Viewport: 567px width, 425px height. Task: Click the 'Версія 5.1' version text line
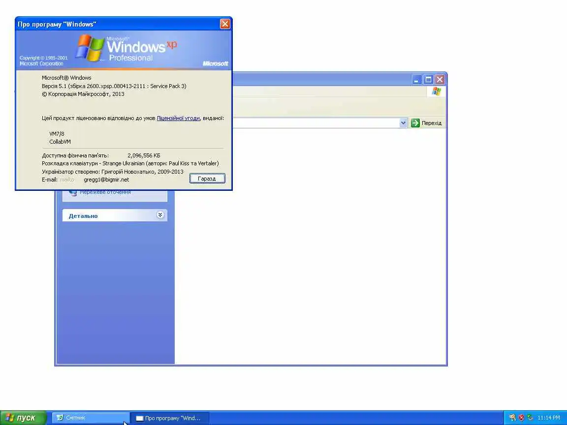[x=114, y=86]
